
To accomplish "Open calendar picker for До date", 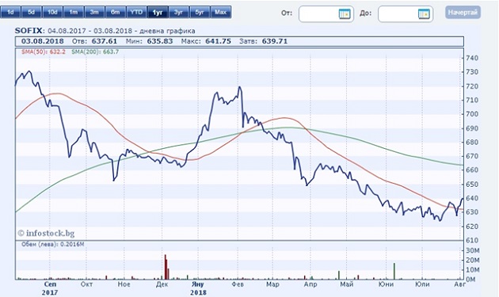I will 424,13.
